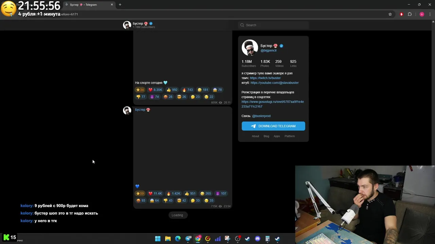Click the Search input field
This screenshot has width=435, height=244.
point(273,25)
